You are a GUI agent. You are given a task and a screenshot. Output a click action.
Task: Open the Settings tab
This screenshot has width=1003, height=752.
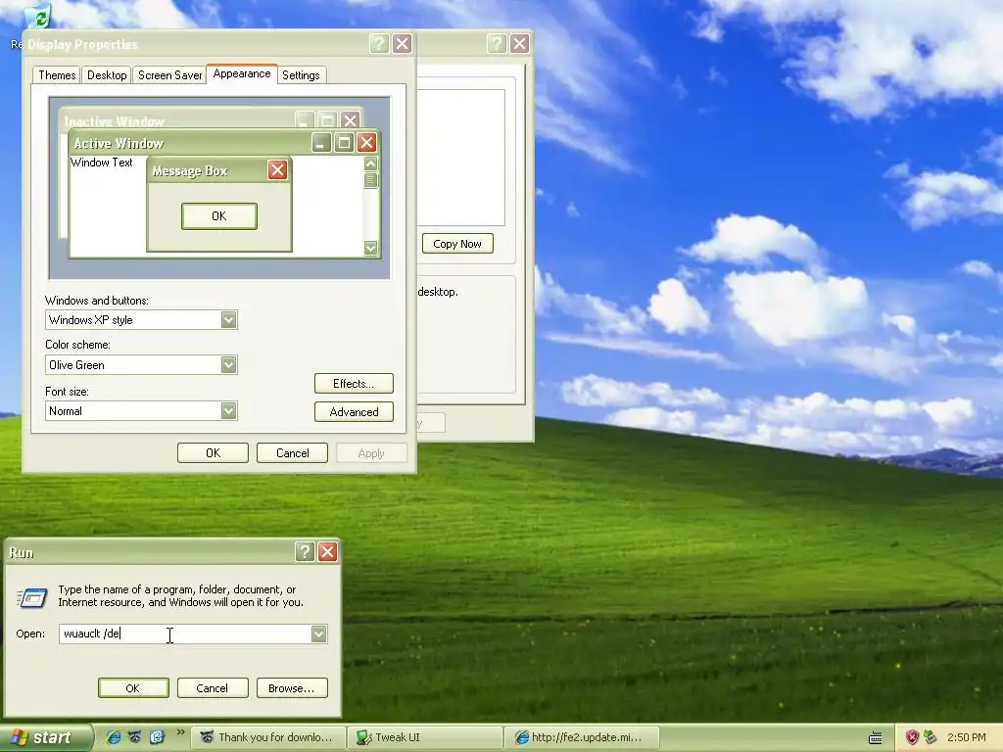click(301, 75)
